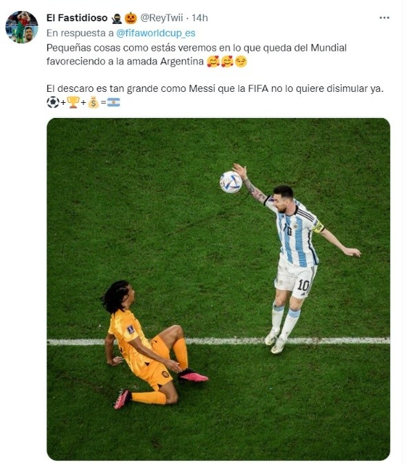Click the soccer ball emoji
The width and height of the screenshot is (412, 465).
(53, 103)
